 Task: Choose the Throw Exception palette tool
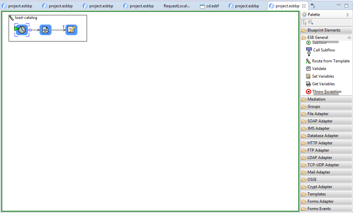pyautogui.click(x=326, y=92)
